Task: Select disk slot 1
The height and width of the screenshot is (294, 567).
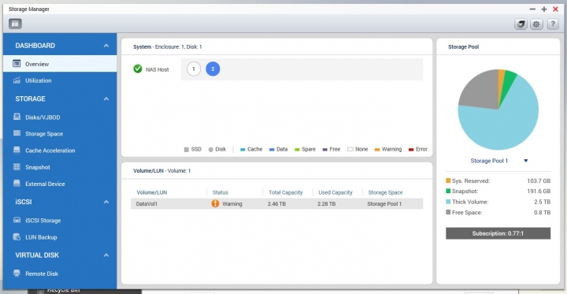Action: point(194,69)
